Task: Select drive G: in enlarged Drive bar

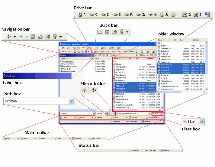Action: pos(140,15)
